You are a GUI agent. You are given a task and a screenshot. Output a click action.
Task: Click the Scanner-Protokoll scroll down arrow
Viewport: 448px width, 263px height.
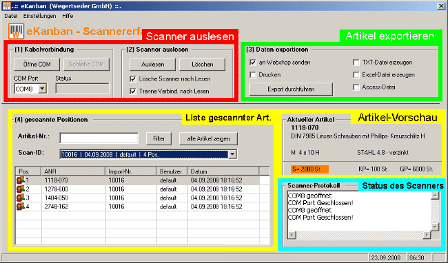pos(435,227)
